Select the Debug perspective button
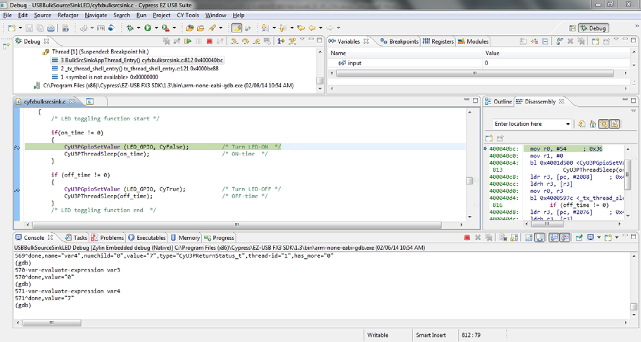Image resolution: width=641 pixels, height=342 pixels. tap(593, 28)
